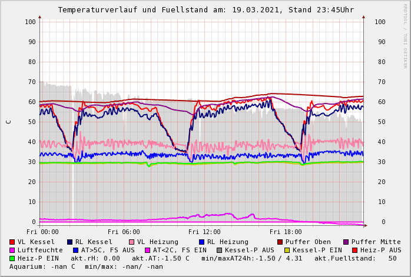This screenshot has width=411, height=277.
Task: Select the dark red Puffer Oben swatch
Action: [280, 242]
